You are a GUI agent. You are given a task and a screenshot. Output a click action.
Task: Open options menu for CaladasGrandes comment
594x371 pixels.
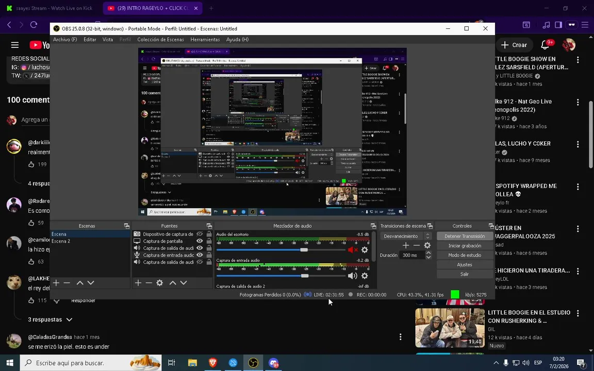point(401,336)
